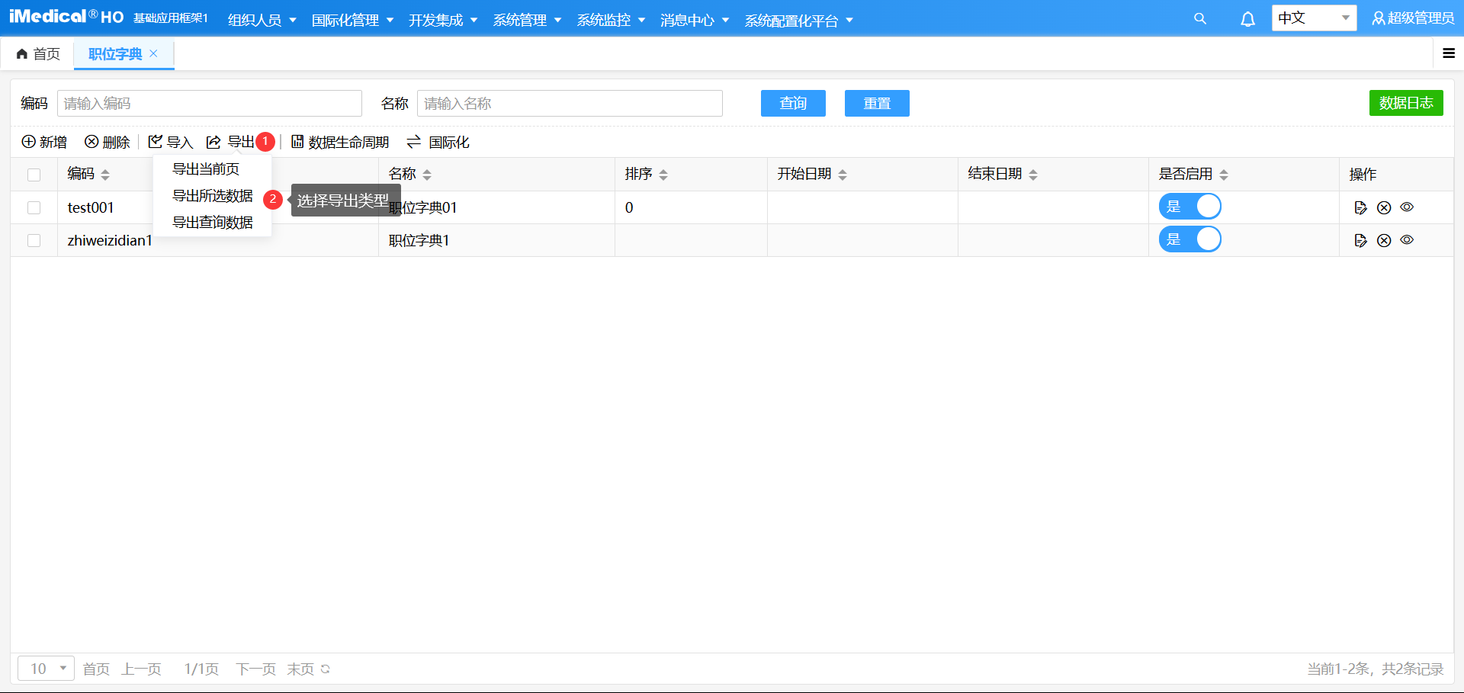The image size is (1464, 693).
Task: Check the row checkbox for test001
Action: click(x=34, y=207)
